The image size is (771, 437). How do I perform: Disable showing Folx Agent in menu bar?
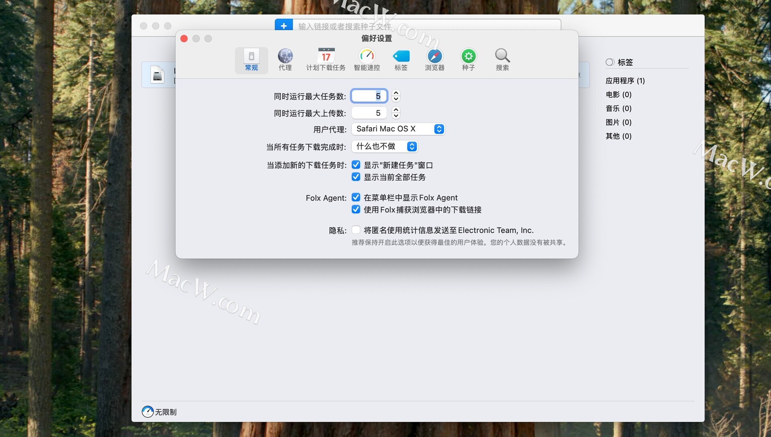pos(356,197)
